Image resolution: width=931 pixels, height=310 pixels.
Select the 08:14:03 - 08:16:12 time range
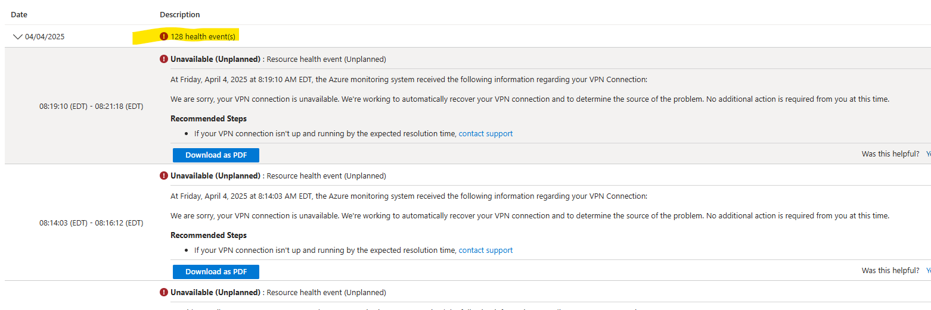pyautogui.click(x=91, y=223)
